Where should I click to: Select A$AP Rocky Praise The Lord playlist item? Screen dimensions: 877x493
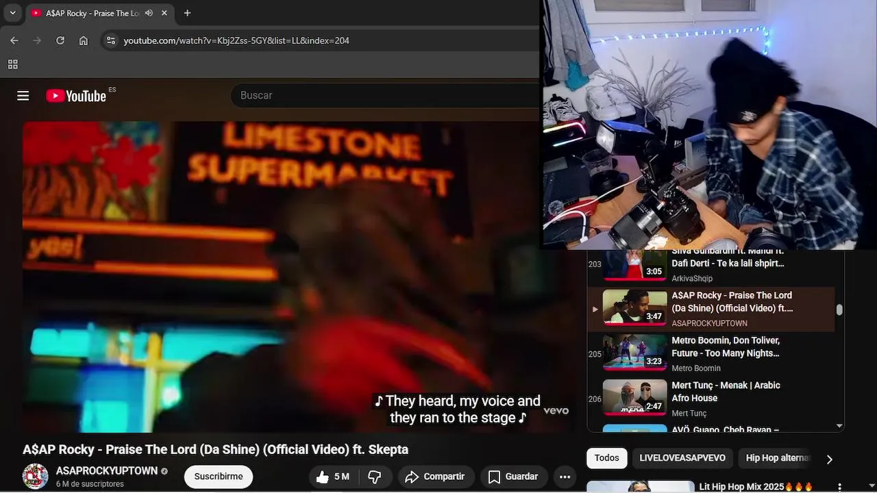click(x=711, y=309)
